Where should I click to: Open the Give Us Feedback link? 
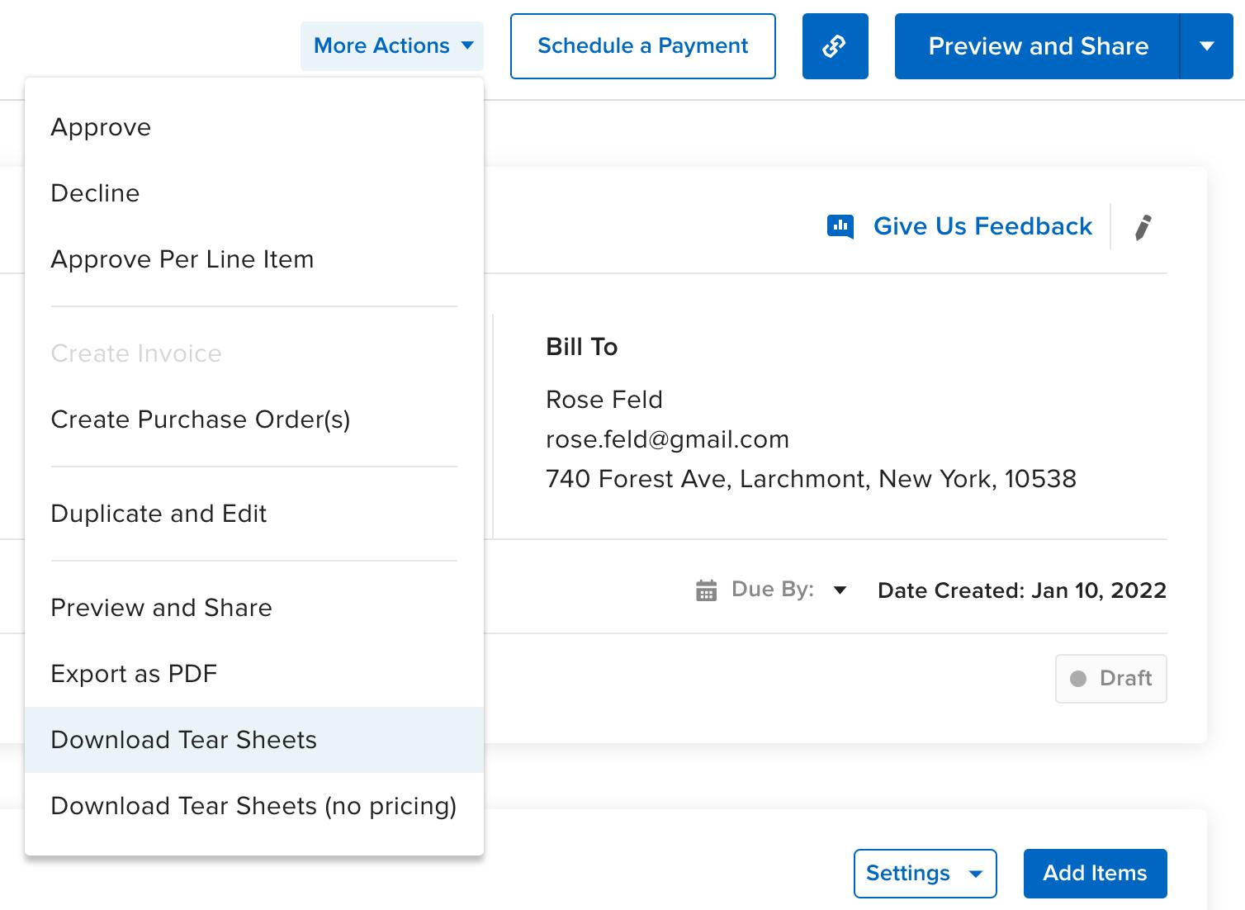click(982, 226)
